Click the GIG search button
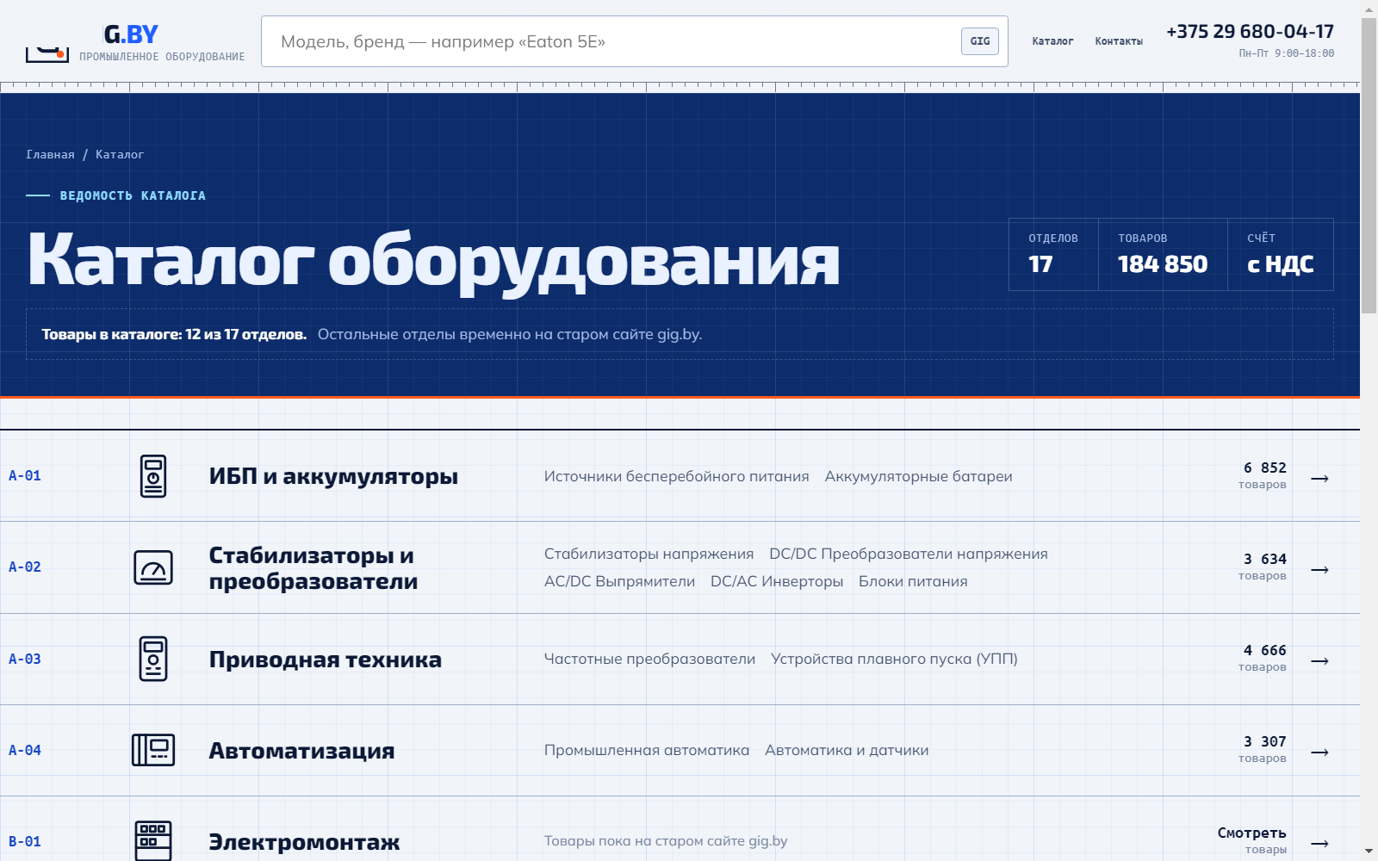The height and width of the screenshot is (861, 1378). click(x=980, y=41)
